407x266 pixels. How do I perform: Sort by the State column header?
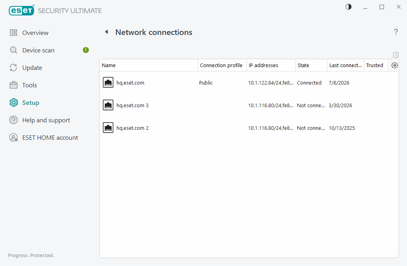pyautogui.click(x=312, y=66)
